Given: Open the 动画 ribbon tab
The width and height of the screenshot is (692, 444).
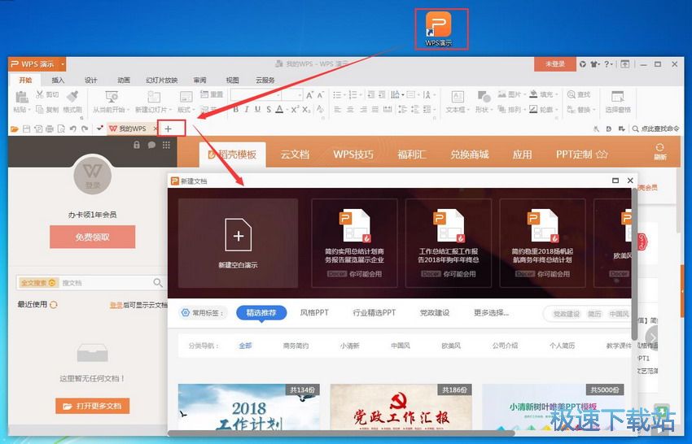Looking at the screenshot, I should point(124,81).
